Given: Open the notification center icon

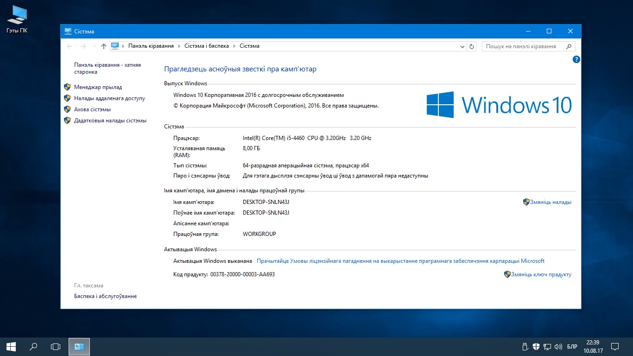Looking at the screenshot, I should point(615,346).
